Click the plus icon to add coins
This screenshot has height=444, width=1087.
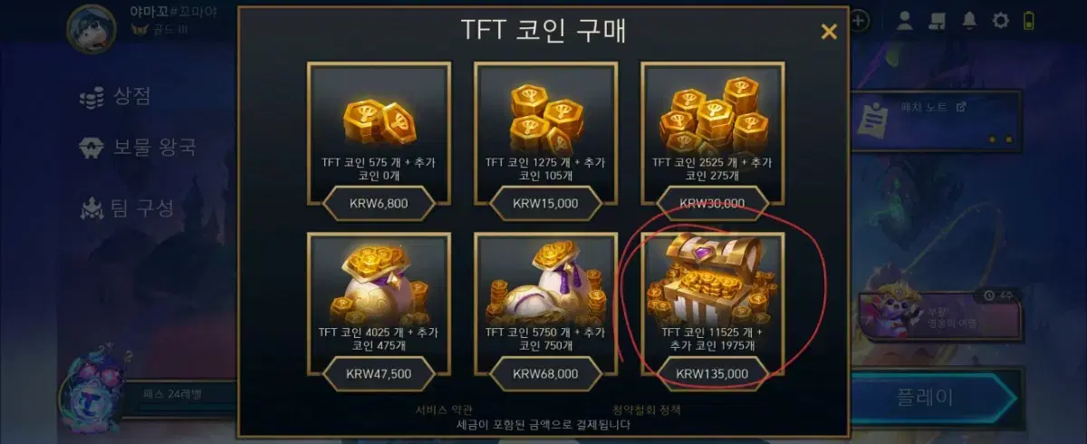tap(860, 20)
